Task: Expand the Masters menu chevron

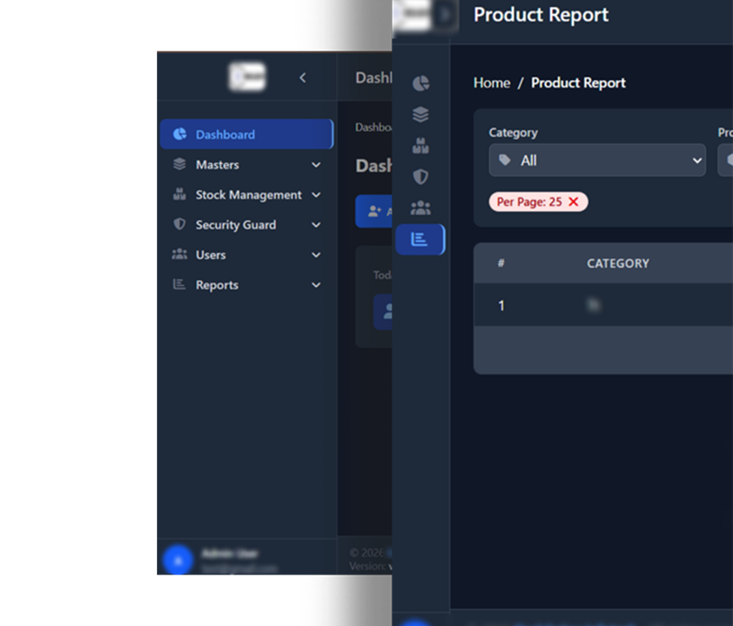Action: tap(316, 165)
